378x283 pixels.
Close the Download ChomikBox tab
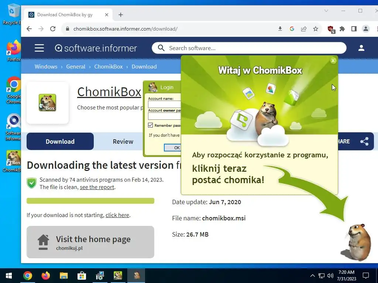tap(107, 15)
